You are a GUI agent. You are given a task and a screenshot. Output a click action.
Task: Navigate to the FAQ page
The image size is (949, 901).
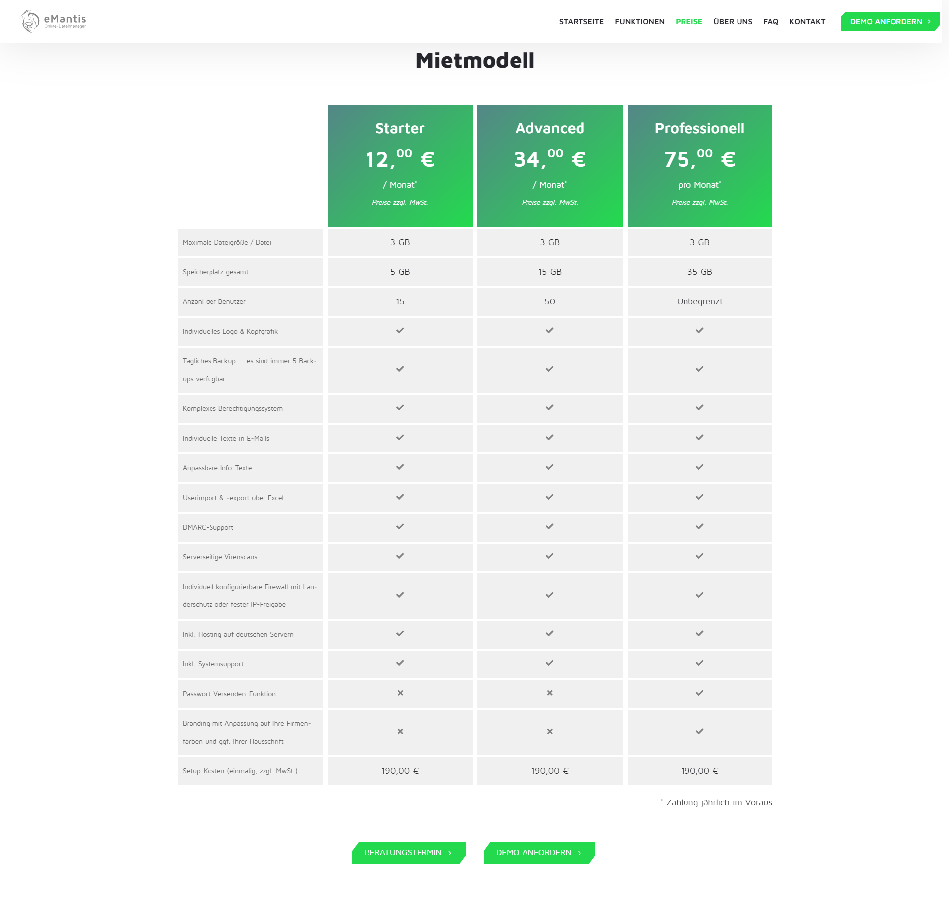(770, 22)
